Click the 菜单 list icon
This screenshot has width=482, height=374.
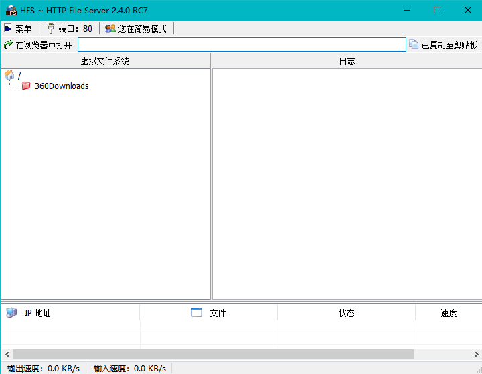tap(7, 28)
